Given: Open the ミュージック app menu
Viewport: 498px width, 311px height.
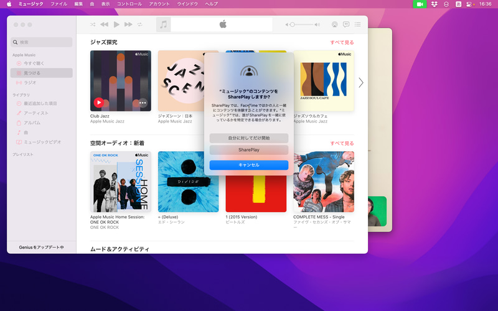Looking at the screenshot, I should pyautogui.click(x=31, y=4).
